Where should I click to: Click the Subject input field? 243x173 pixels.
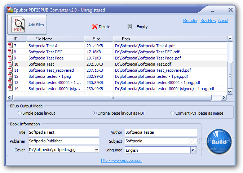click(161, 141)
